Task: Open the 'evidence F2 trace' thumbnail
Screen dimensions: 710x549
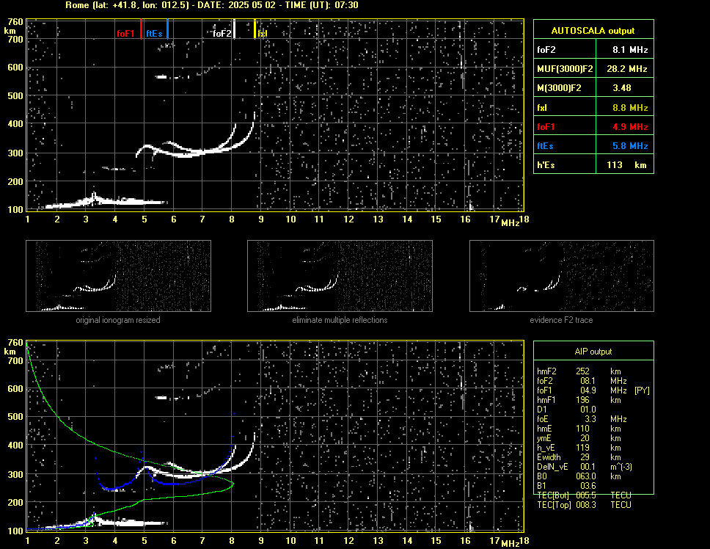Action: [562, 276]
